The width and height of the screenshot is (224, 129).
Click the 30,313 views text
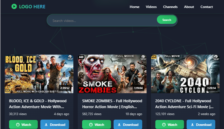click(18, 114)
